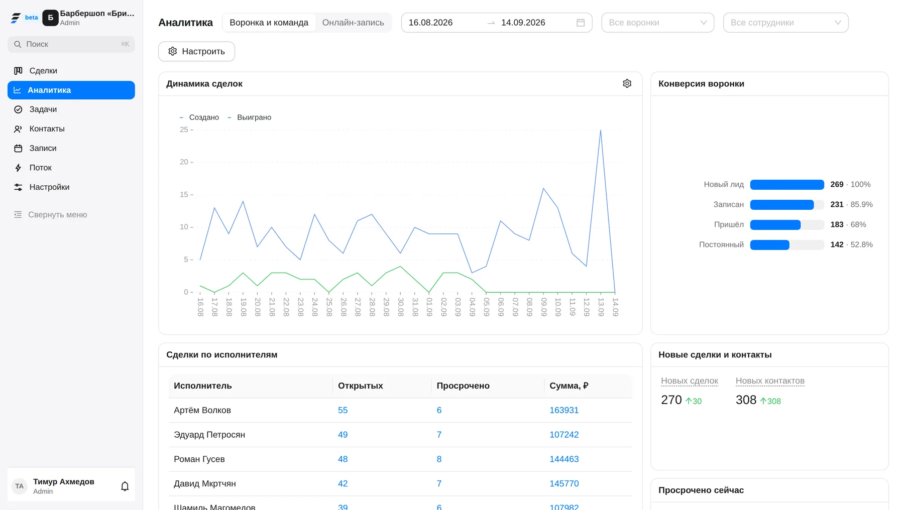Click the app logo beside beta
904x510 pixels.
pos(16,18)
